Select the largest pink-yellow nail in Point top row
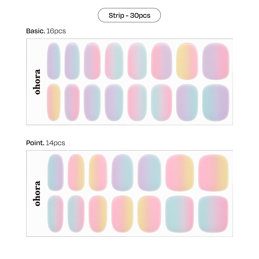Image resolution: width=259 pixels, height=259 pixels. point(213,173)
